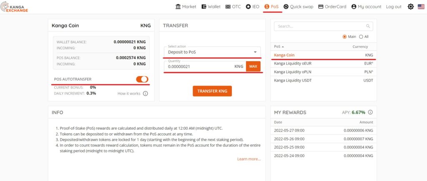Viewport: 427px width, 181px height.
Task: Click the APY 6.67% value
Action: click(x=358, y=112)
